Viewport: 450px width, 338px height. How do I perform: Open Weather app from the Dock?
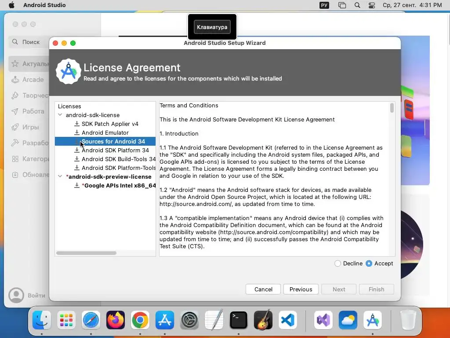[x=348, y=320]
